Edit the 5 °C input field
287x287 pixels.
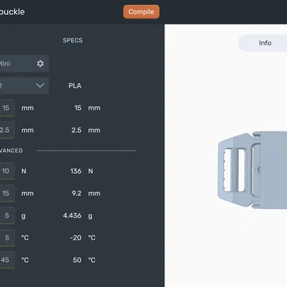[x=7, y=237]
